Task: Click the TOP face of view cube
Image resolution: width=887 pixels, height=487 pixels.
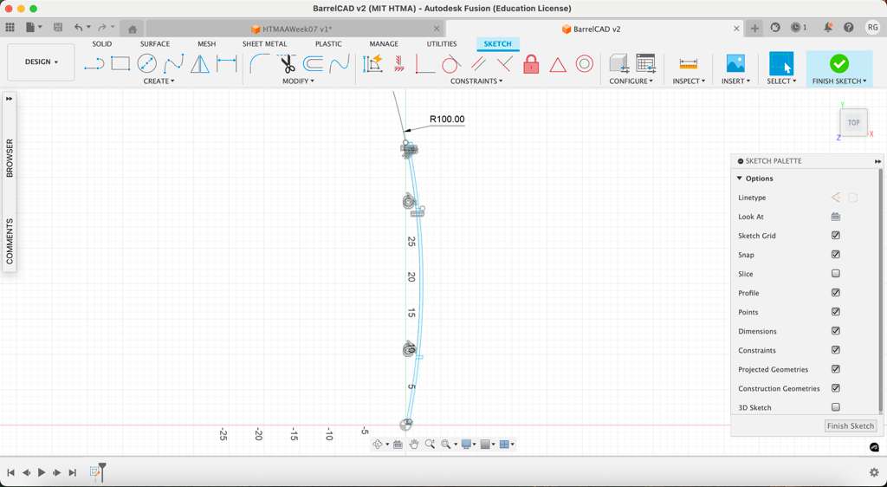Action: coord(853,123)
